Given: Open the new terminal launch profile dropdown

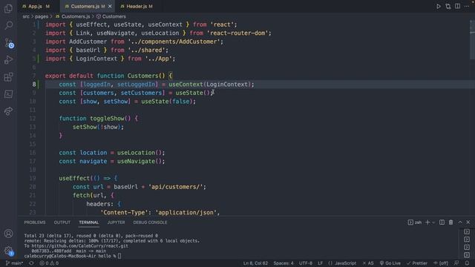Looking at the screenshot, I should click(x=433, y=222).
